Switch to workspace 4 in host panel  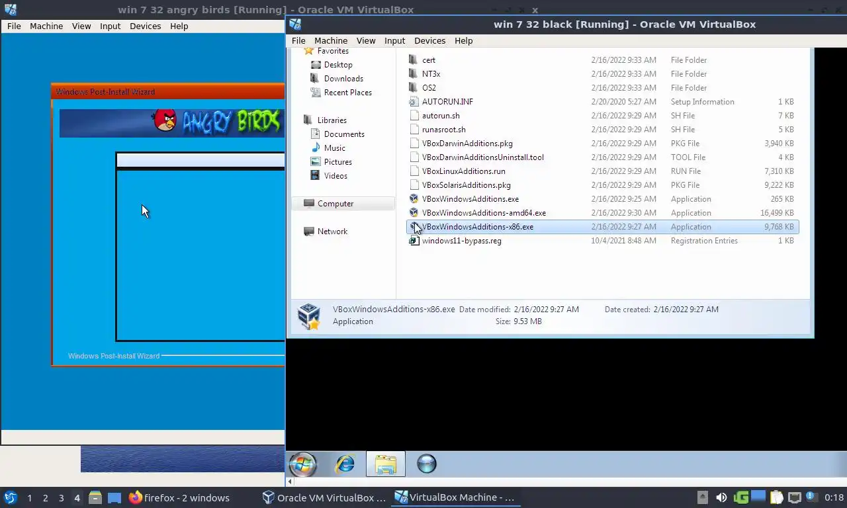(x=77, y=498)
